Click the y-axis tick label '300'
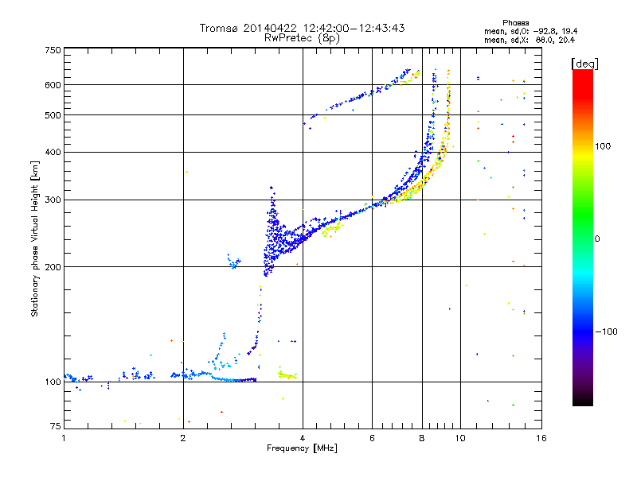 53,200
